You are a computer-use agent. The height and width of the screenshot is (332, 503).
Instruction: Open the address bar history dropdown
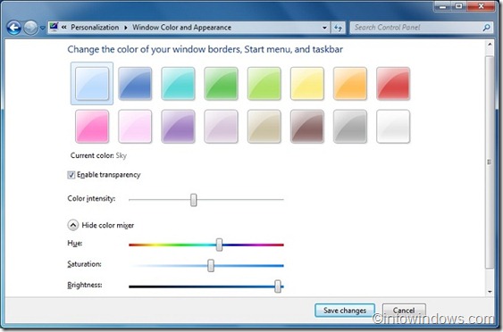pos(324,28)
